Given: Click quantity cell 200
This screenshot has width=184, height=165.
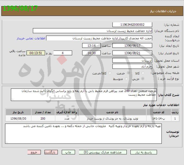Looking at the screenshot, I should [x=43, y=119].
